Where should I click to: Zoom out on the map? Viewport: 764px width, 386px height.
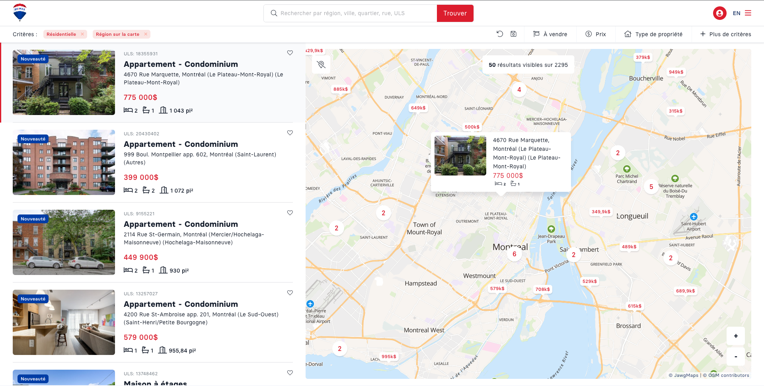[736, 357]
